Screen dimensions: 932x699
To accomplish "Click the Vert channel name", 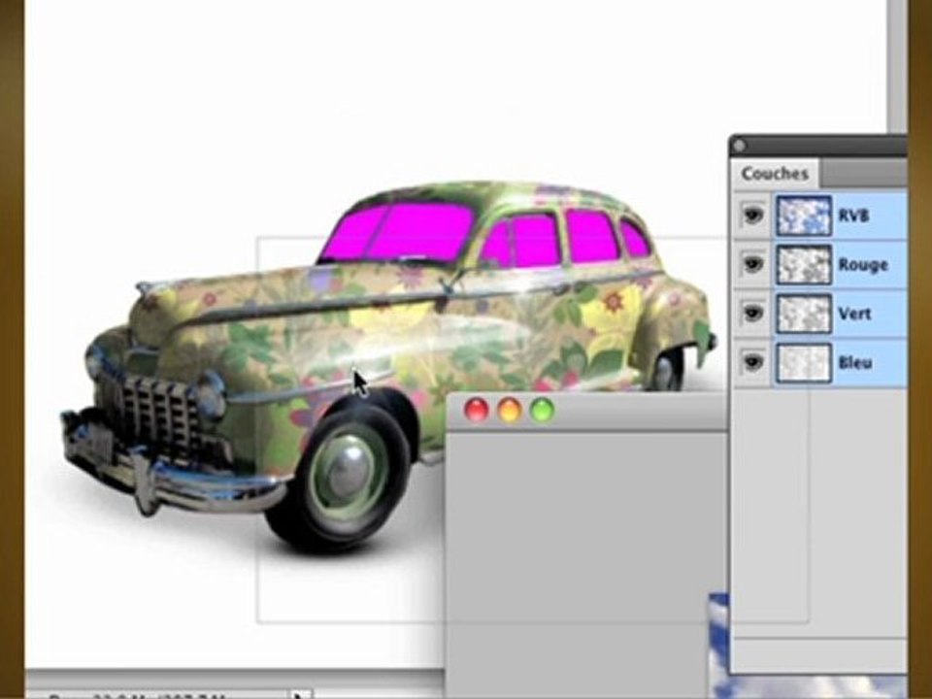I will point(854,314).
